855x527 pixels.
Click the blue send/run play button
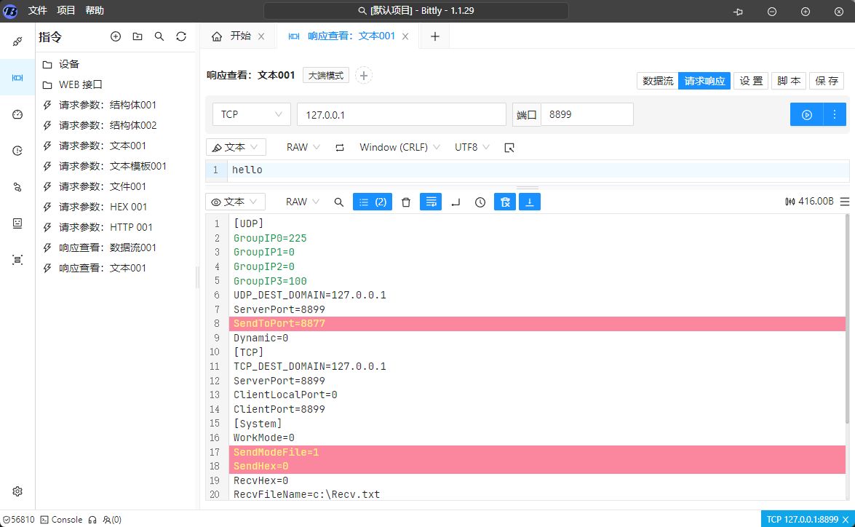click(x=806, y=114)
